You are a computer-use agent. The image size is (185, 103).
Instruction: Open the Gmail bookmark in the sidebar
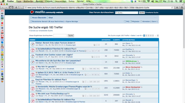[x=2, y=11]
